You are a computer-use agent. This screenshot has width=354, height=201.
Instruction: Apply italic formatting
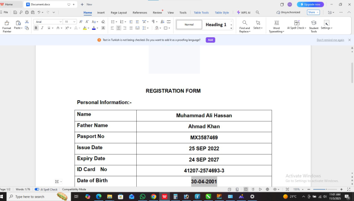[x=42, y=28]
